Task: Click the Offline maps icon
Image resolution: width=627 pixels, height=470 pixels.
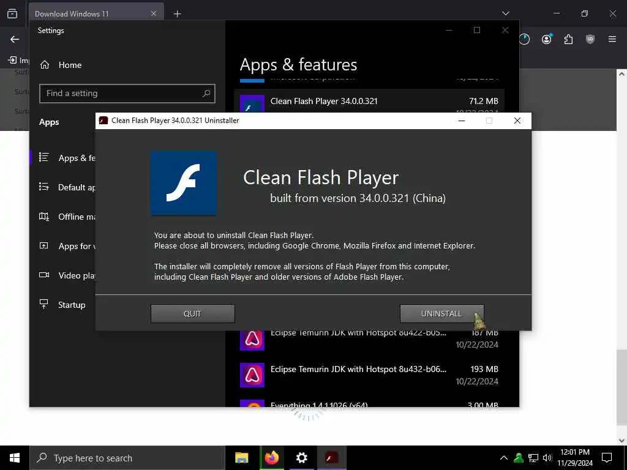Action: 44,216
